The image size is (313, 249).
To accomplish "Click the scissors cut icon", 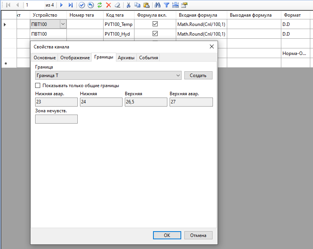I will (129, 5).
